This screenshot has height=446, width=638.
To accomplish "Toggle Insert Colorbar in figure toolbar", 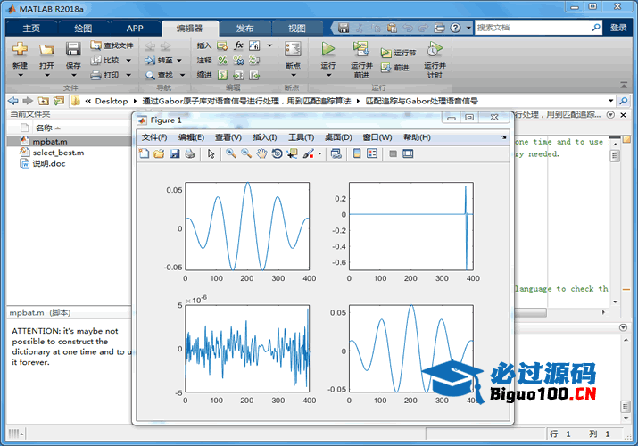I will click(357, 154).
